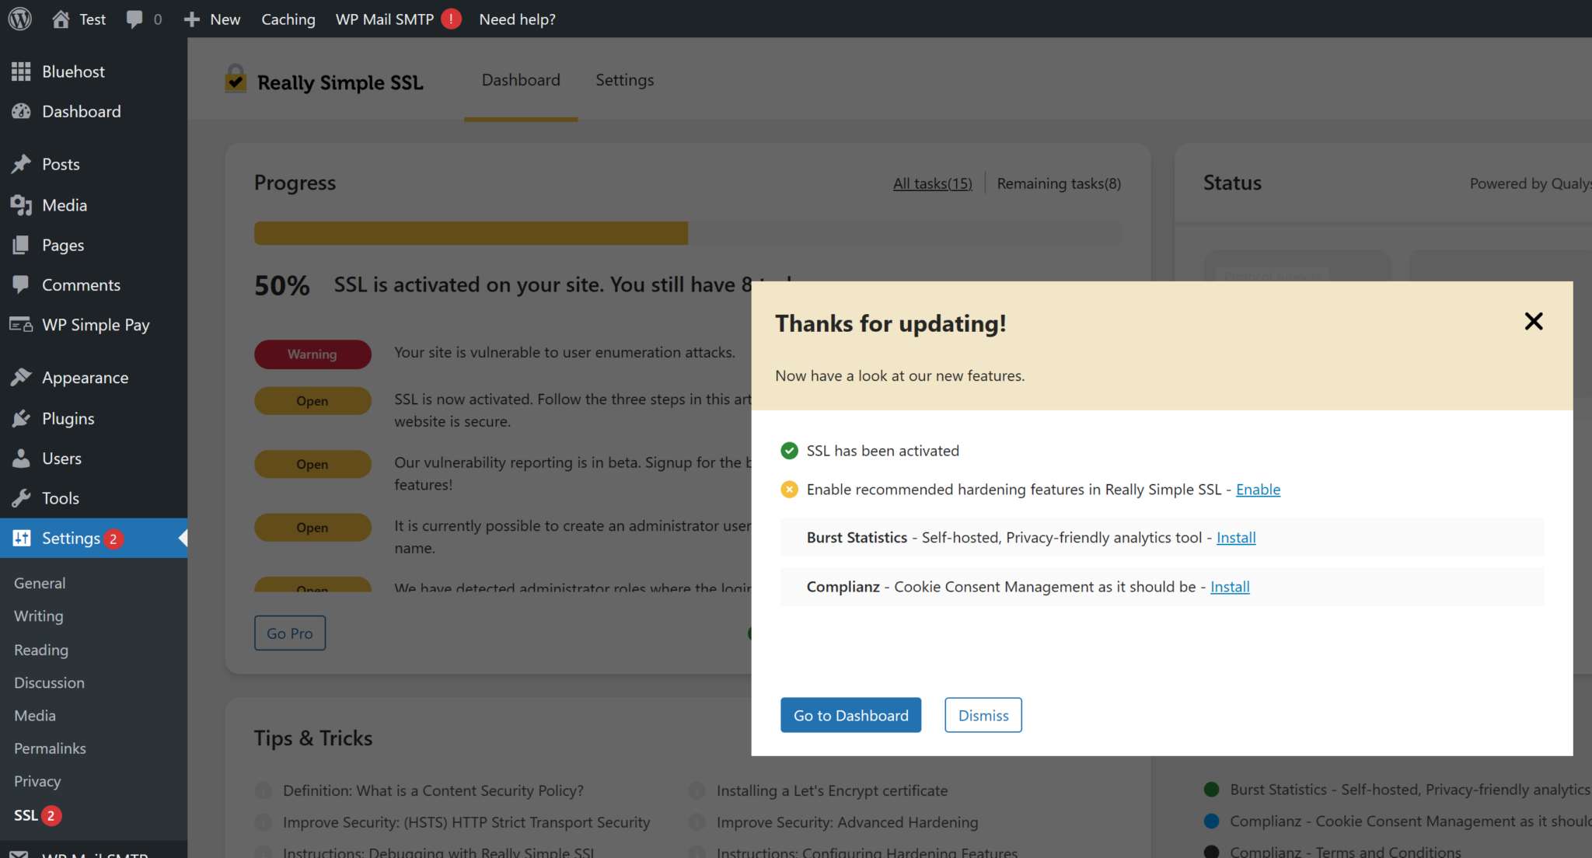This screenshot has height=858, width=1592.
Task: Open HSTS Strict Transport Security tip
Action: pyautogui.click(x=466, y=822)
